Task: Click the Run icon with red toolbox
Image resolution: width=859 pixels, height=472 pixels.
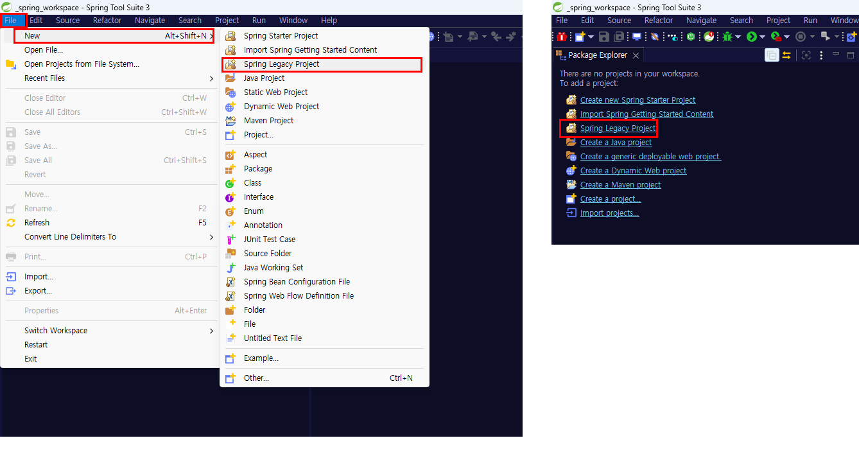Action: (776, 37)
